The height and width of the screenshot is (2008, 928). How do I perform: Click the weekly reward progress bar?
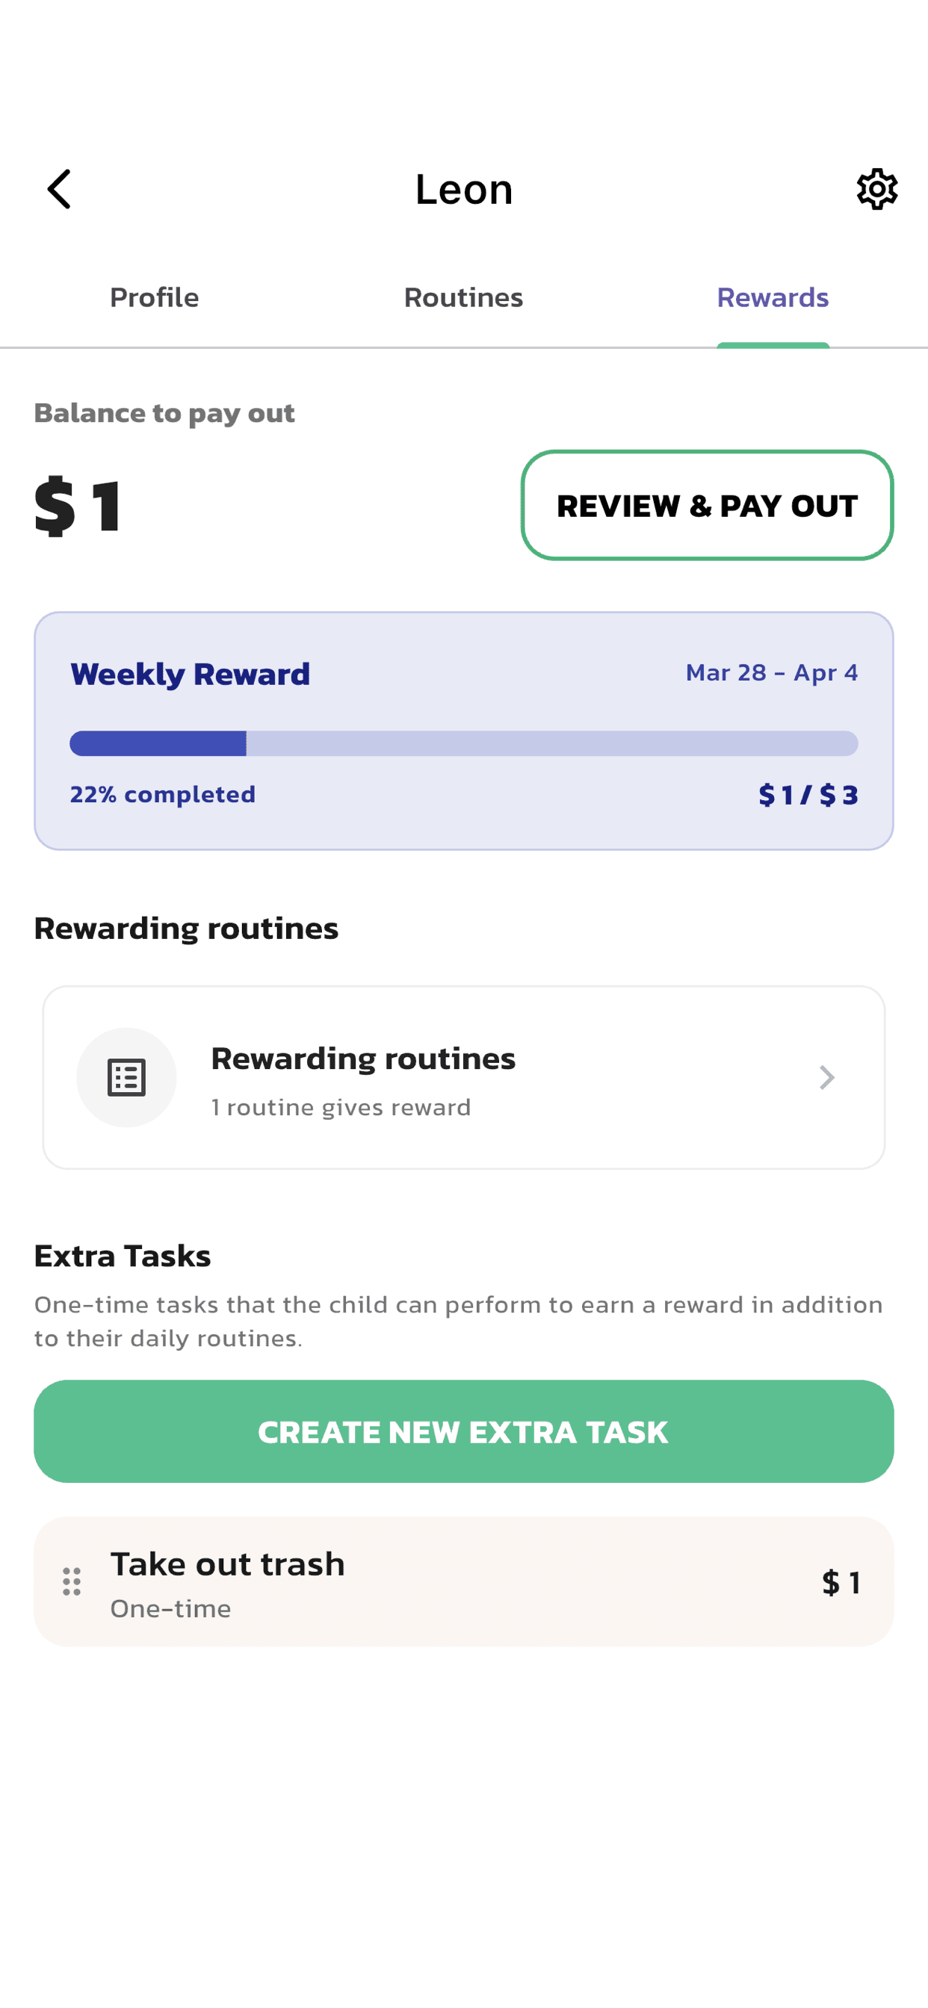click(463, 743)
